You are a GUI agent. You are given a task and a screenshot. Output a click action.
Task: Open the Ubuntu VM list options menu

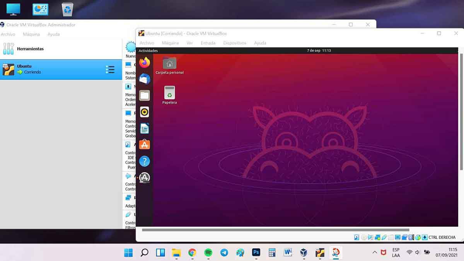110,70
